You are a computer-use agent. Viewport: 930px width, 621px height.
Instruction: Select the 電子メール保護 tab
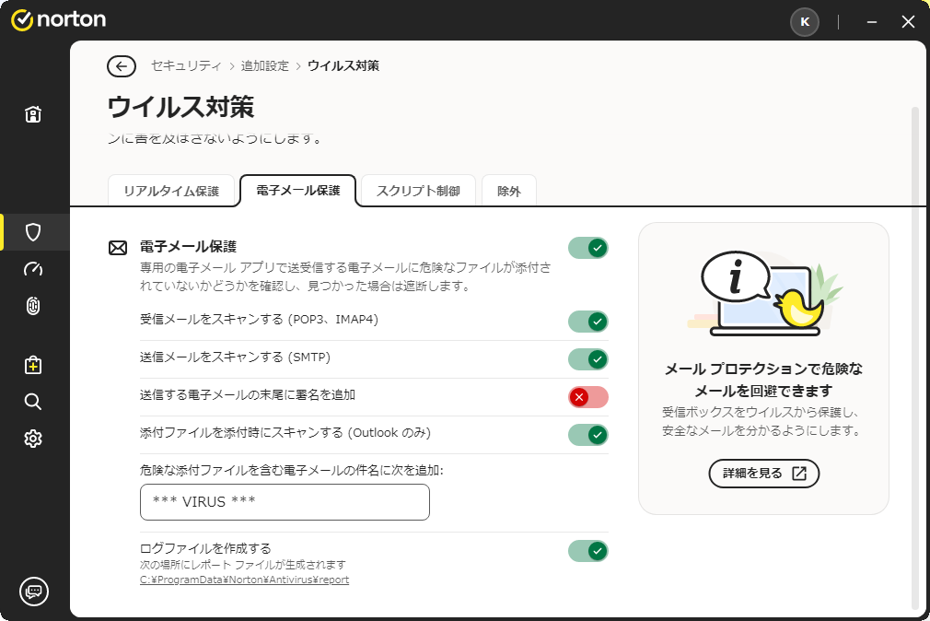(x=297, y=191)
